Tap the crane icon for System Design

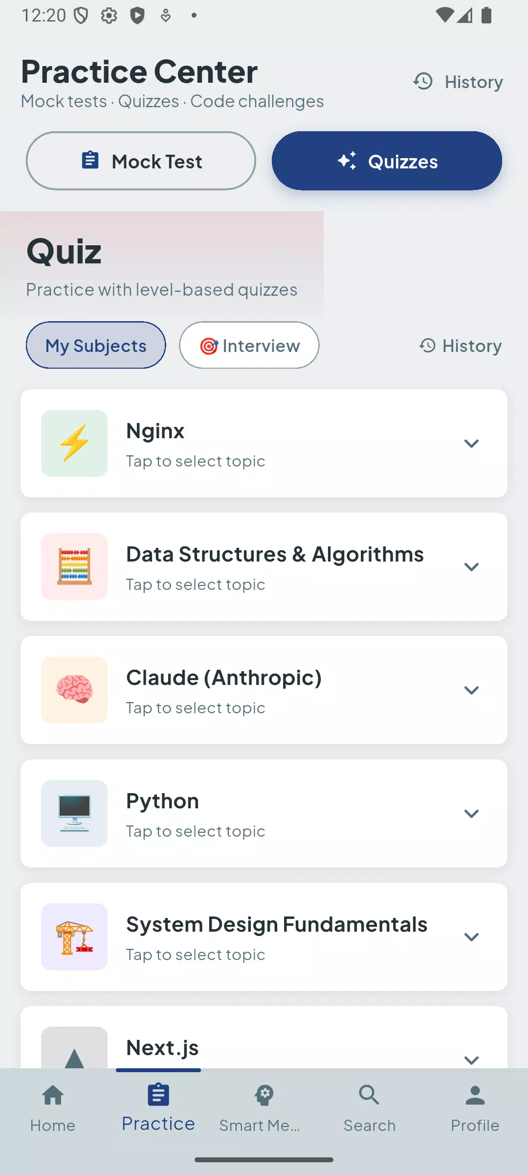(74, 937)
